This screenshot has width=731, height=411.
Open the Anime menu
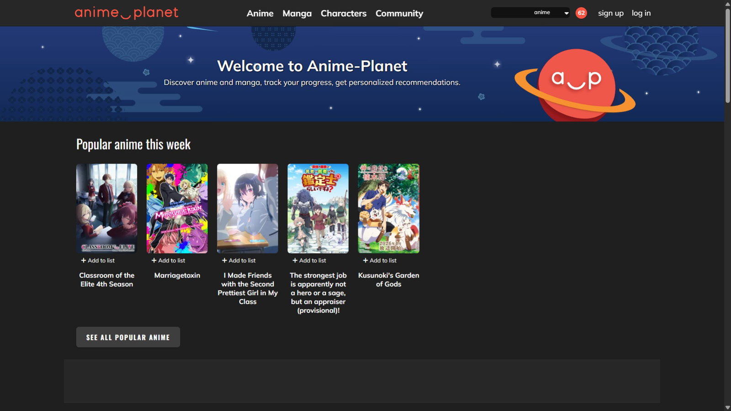pos(260,13)
